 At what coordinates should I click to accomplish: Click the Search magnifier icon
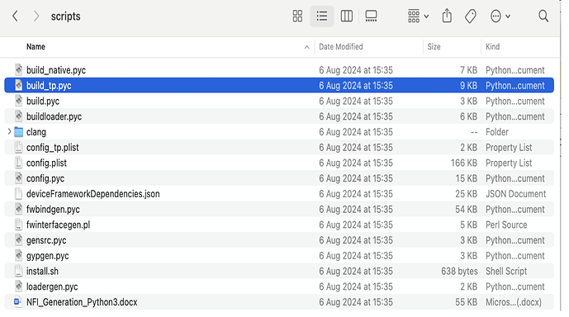click(543, 17)
